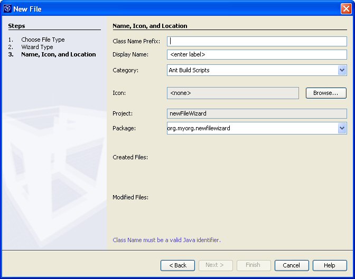Focus the Class Name Prefix text field
The height and width of the screenshot is (279, 355).
[257, 41]
